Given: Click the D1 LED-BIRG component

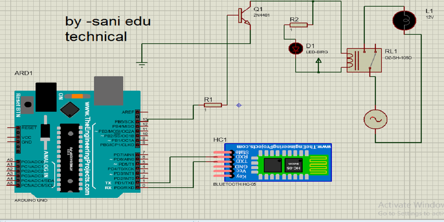Looking at the screenshot, I should click(x=296, y=48).
